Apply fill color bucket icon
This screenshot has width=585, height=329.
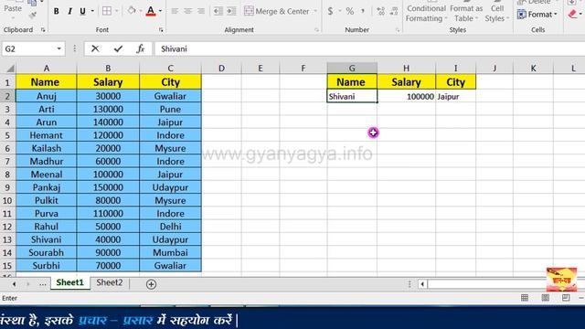click(132, 11)
